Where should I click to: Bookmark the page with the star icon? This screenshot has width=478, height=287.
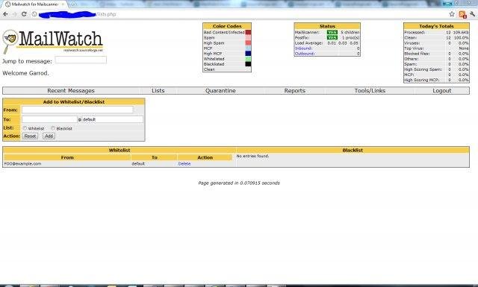point(452,14)
